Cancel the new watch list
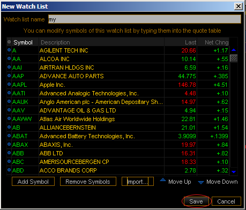Screen dimensions: 246x210 point(226,201)
